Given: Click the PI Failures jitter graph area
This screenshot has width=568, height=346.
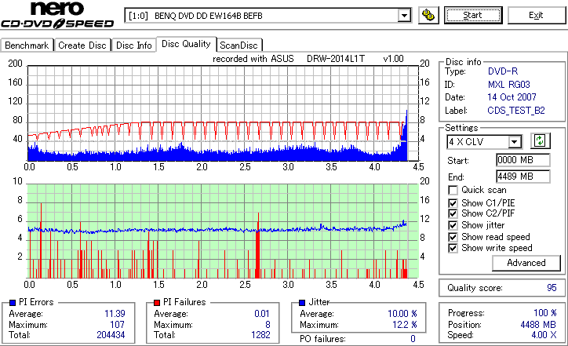Looking at the screenshot, I should pyautogui.click(x=223, y=231).
